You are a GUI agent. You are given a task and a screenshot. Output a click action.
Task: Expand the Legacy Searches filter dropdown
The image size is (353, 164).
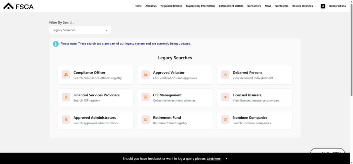pyautogui.click(x=80, y=30)
